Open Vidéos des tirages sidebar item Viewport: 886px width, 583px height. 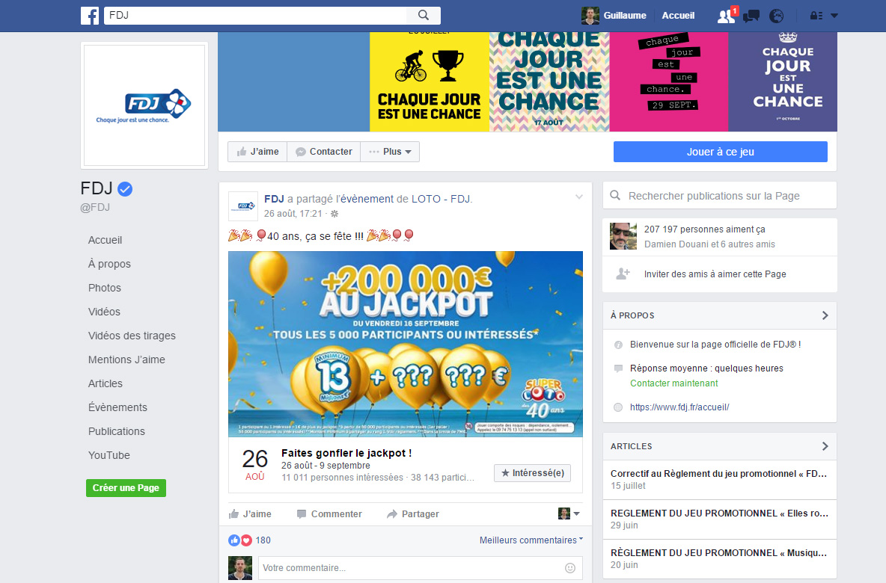132,336
